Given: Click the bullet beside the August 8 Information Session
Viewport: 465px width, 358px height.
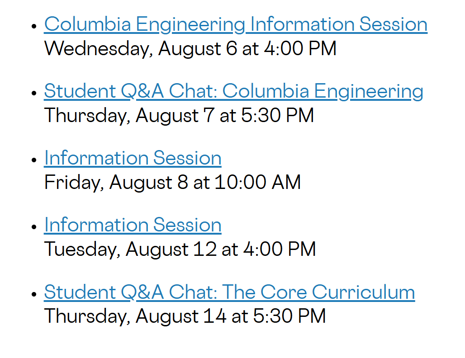Looking at the screenshot, I should click(x=34, y=160).
